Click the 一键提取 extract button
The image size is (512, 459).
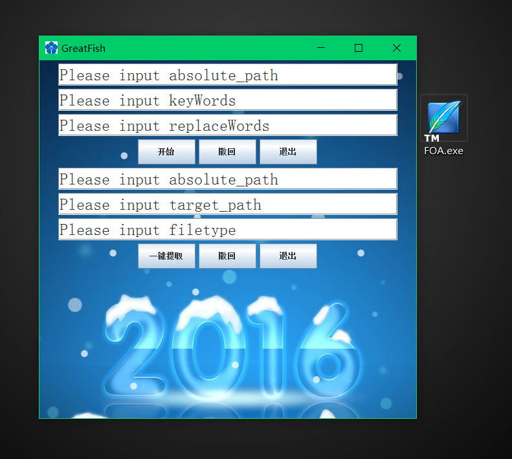[166, 256]
